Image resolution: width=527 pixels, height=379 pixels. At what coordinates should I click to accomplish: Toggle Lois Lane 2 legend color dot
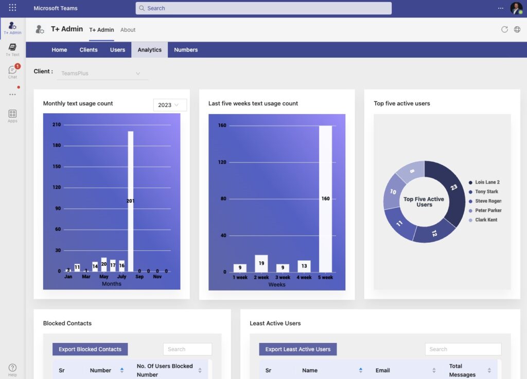pyautogui.click(x=470, y=182)
